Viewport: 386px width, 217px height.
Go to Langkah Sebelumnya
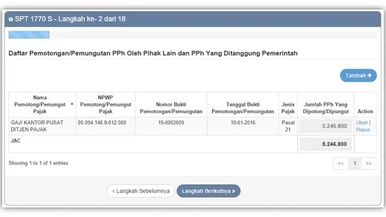(141, 191)
